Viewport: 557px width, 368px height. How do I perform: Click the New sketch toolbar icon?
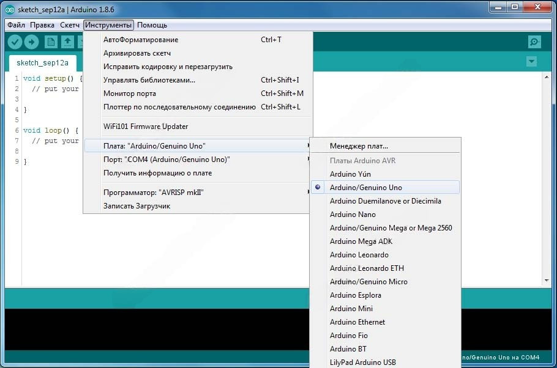click(51, 42)
